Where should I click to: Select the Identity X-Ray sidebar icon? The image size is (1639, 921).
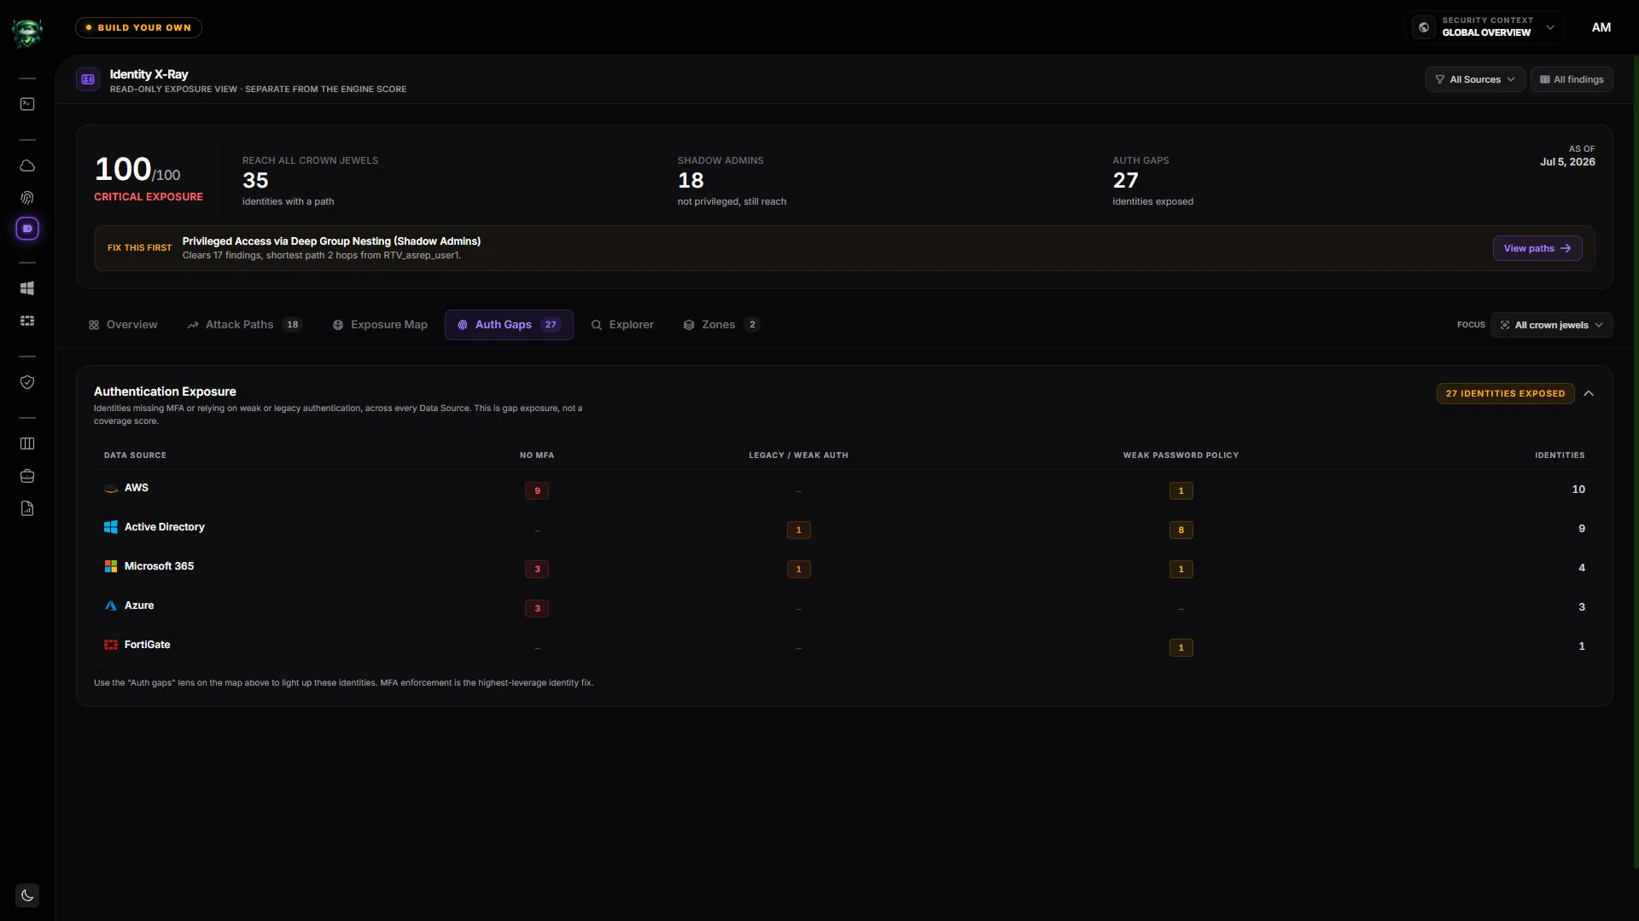[27, 229]
